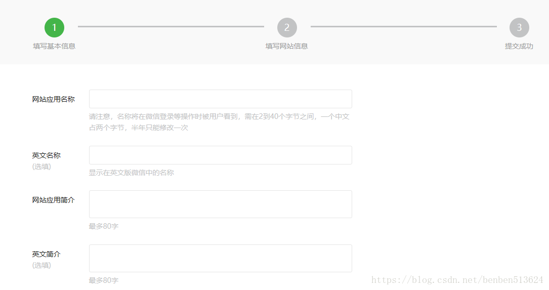Click the 英文名称 field label
549x290 pixels.
[x=46, y=155]
